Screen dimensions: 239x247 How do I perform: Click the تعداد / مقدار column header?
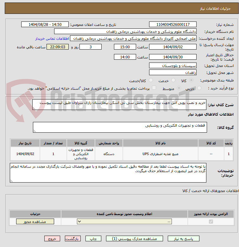(53, 143)
